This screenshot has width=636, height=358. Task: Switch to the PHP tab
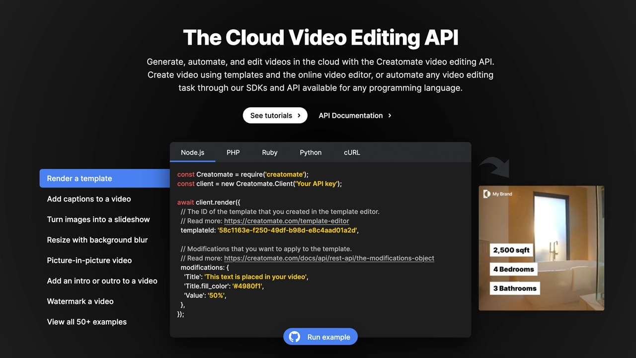(233, 153)
